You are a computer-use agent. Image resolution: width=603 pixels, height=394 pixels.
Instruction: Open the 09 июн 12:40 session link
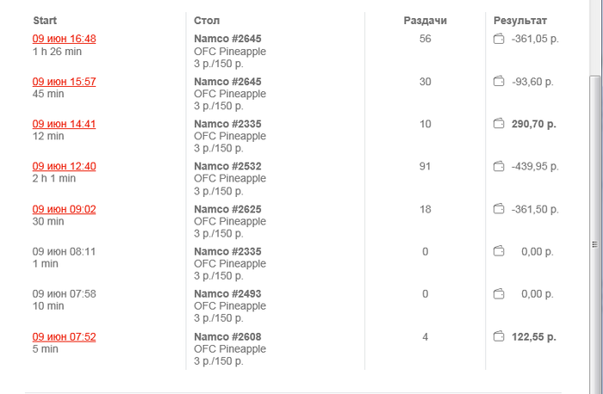click(x=64, y=166)
